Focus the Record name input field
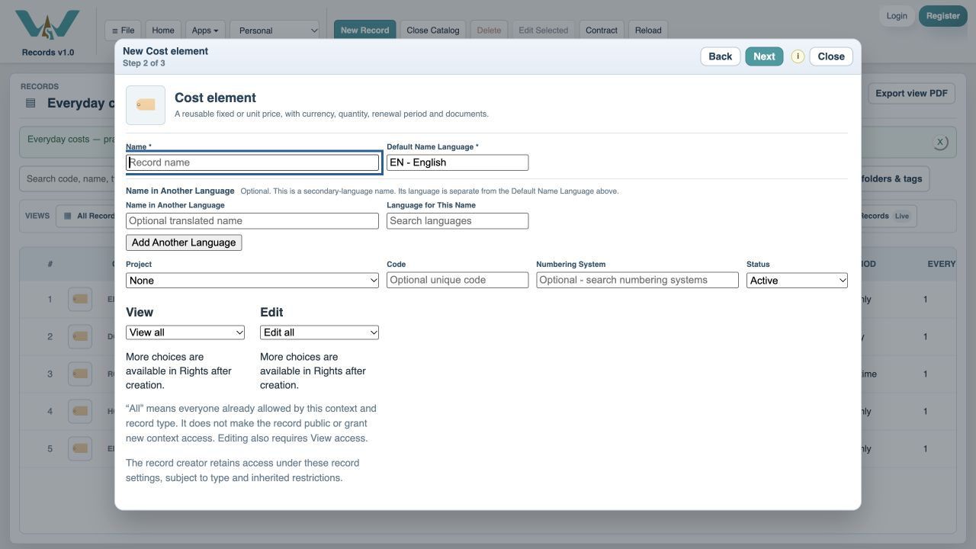The image size is (976, 549). point(252,162)
